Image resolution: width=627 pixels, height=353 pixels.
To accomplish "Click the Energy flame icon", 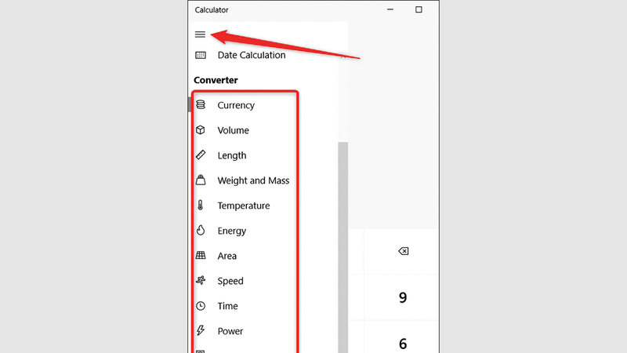I will (201, 231).
